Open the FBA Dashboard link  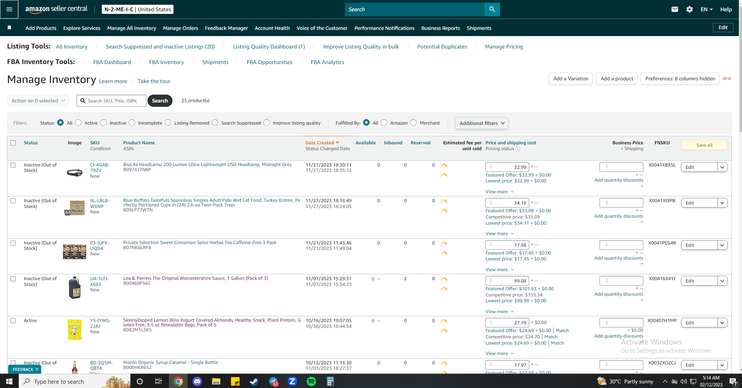click(x=112, y=62)
